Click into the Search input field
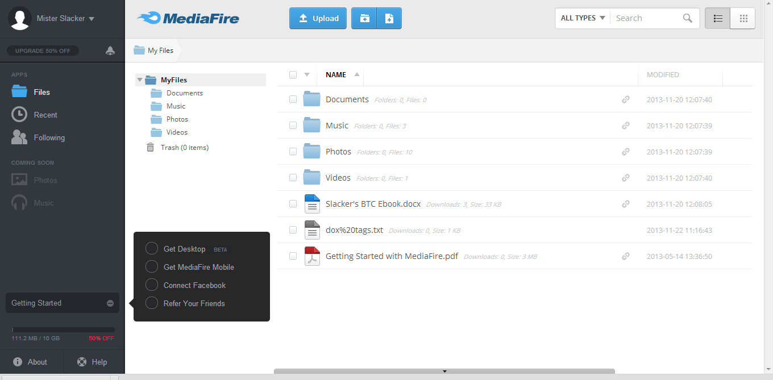The height and width of the screenshot is (380, 773). tap(648, 18)
